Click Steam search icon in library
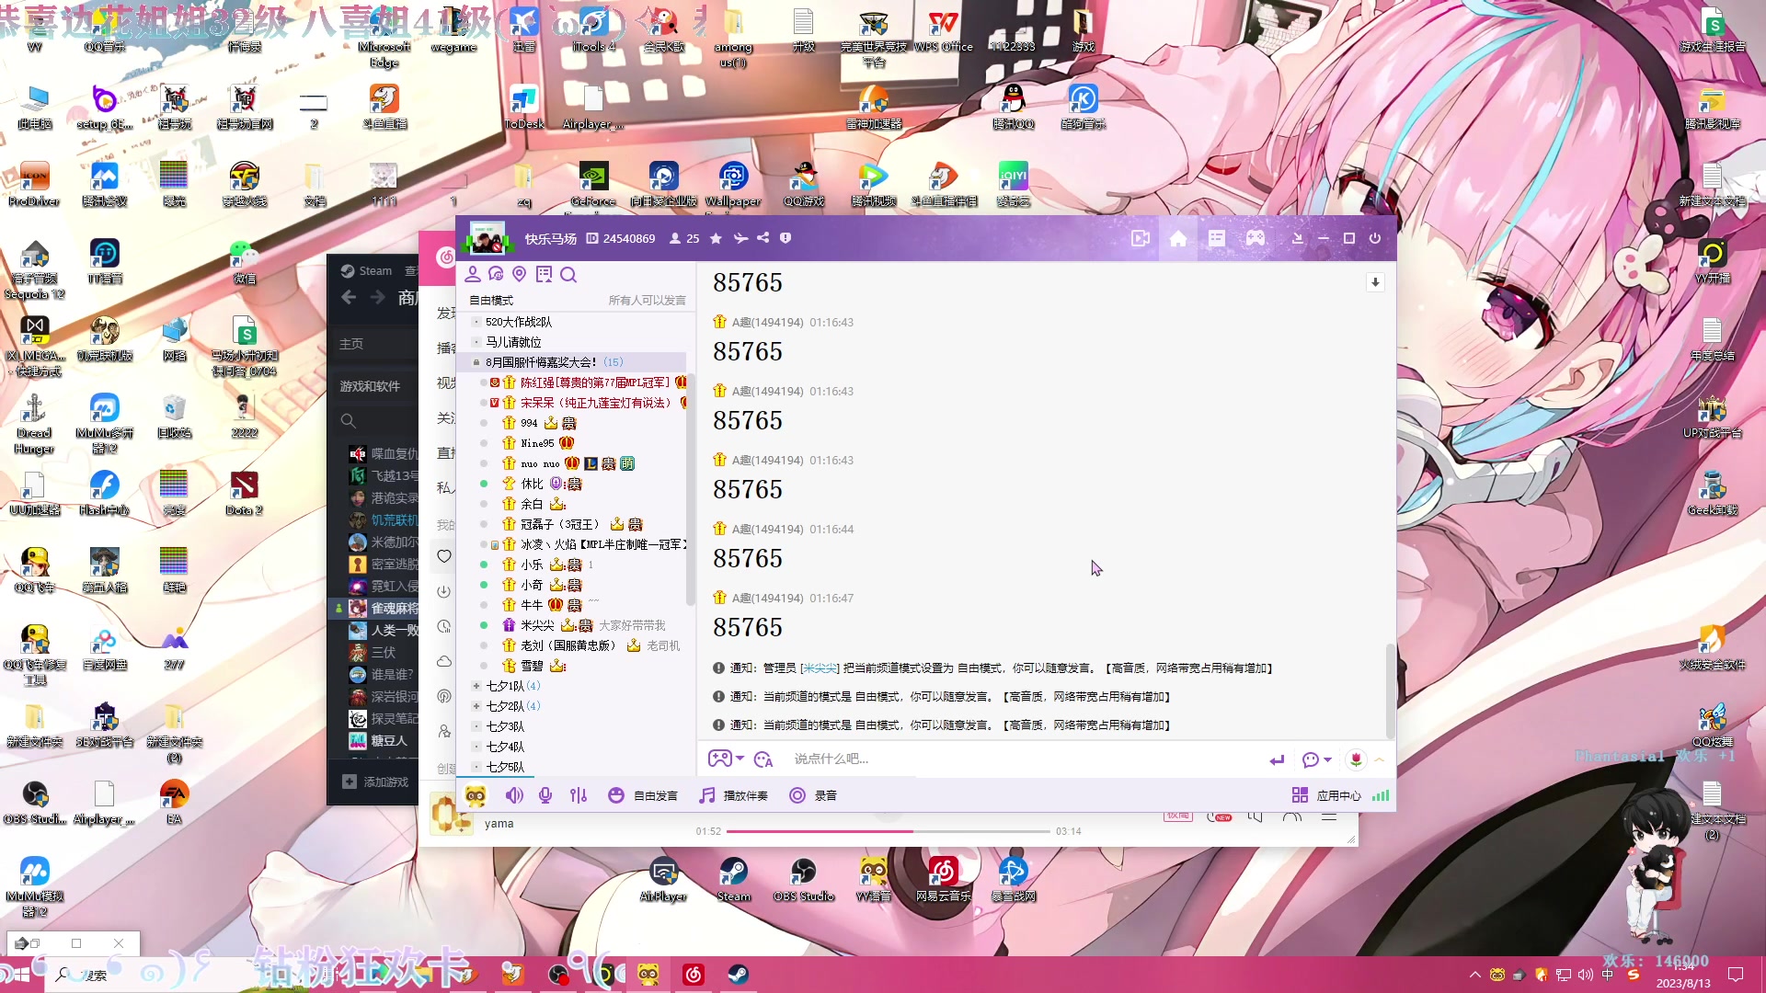The image size is (1766, 993). [x=348, y=421]
